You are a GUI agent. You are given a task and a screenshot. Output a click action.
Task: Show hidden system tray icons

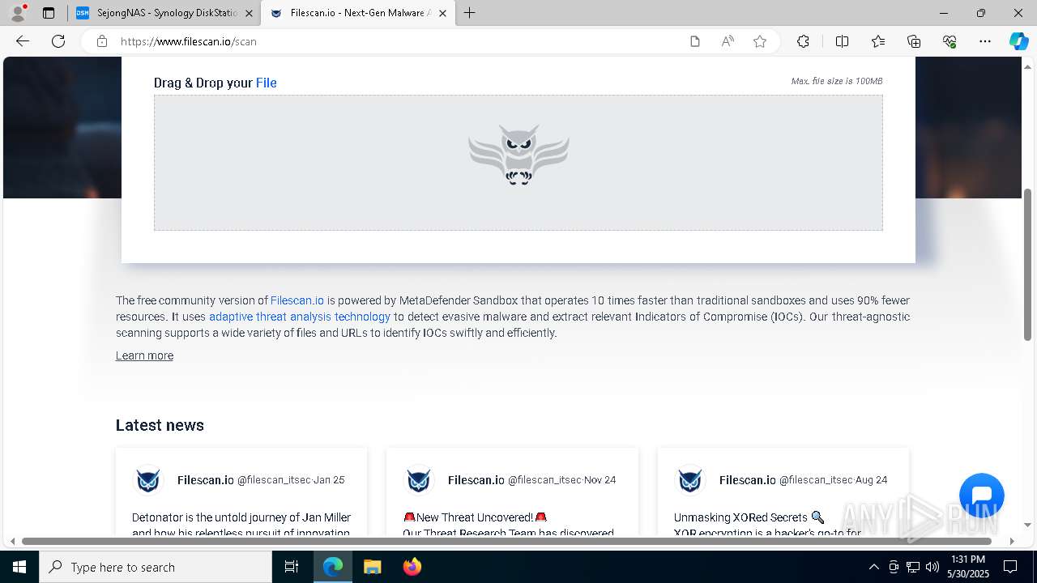pyautogui.click(x=873, y=567)
